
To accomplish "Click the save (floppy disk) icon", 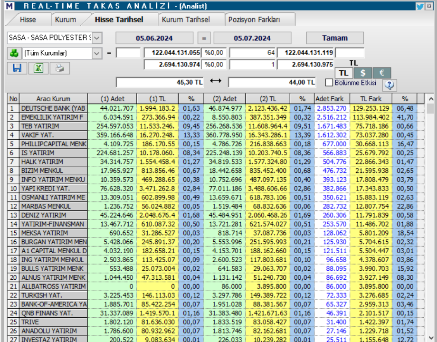I will (x=17, y=68).
